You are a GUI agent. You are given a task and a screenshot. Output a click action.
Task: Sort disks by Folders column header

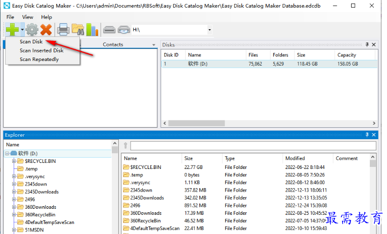282,55
